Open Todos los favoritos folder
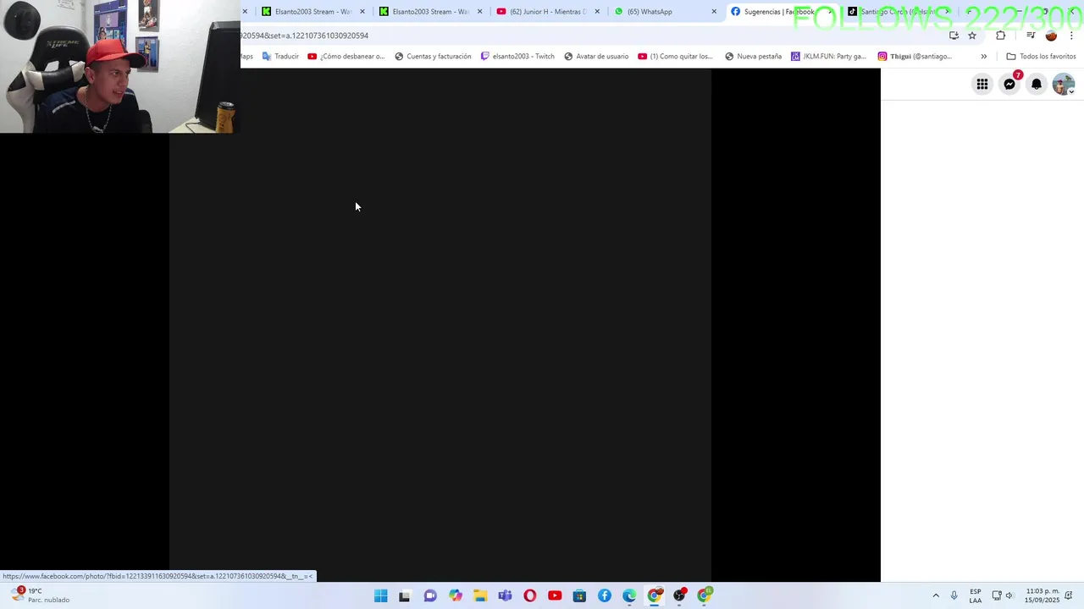 (1041, 57)
